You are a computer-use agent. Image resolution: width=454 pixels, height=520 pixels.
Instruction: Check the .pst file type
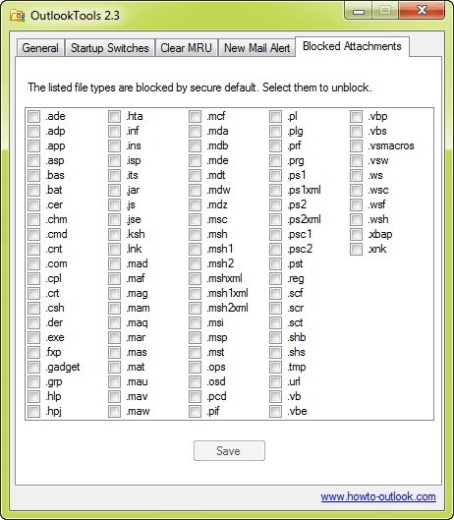point(275,264)
